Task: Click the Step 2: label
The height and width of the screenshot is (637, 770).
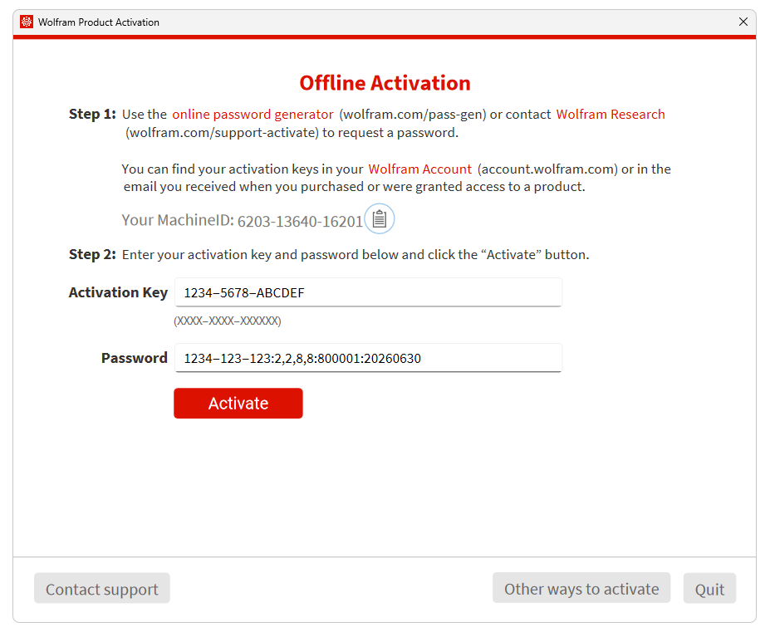Action: (x=92, y=255)
